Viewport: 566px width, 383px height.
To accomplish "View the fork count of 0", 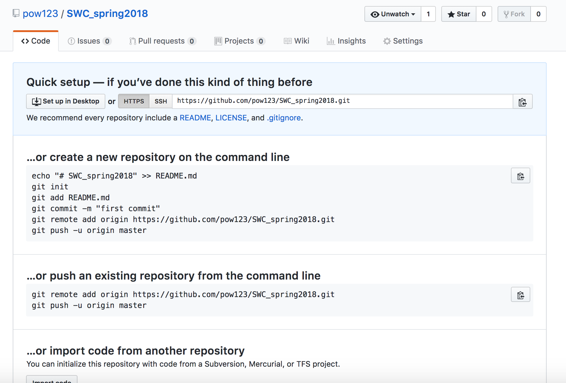I will [538, 14].
